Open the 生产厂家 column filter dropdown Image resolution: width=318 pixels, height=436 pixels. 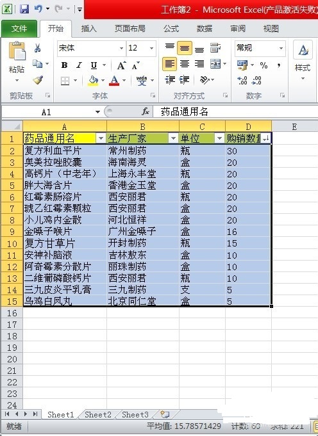[173, 138]
